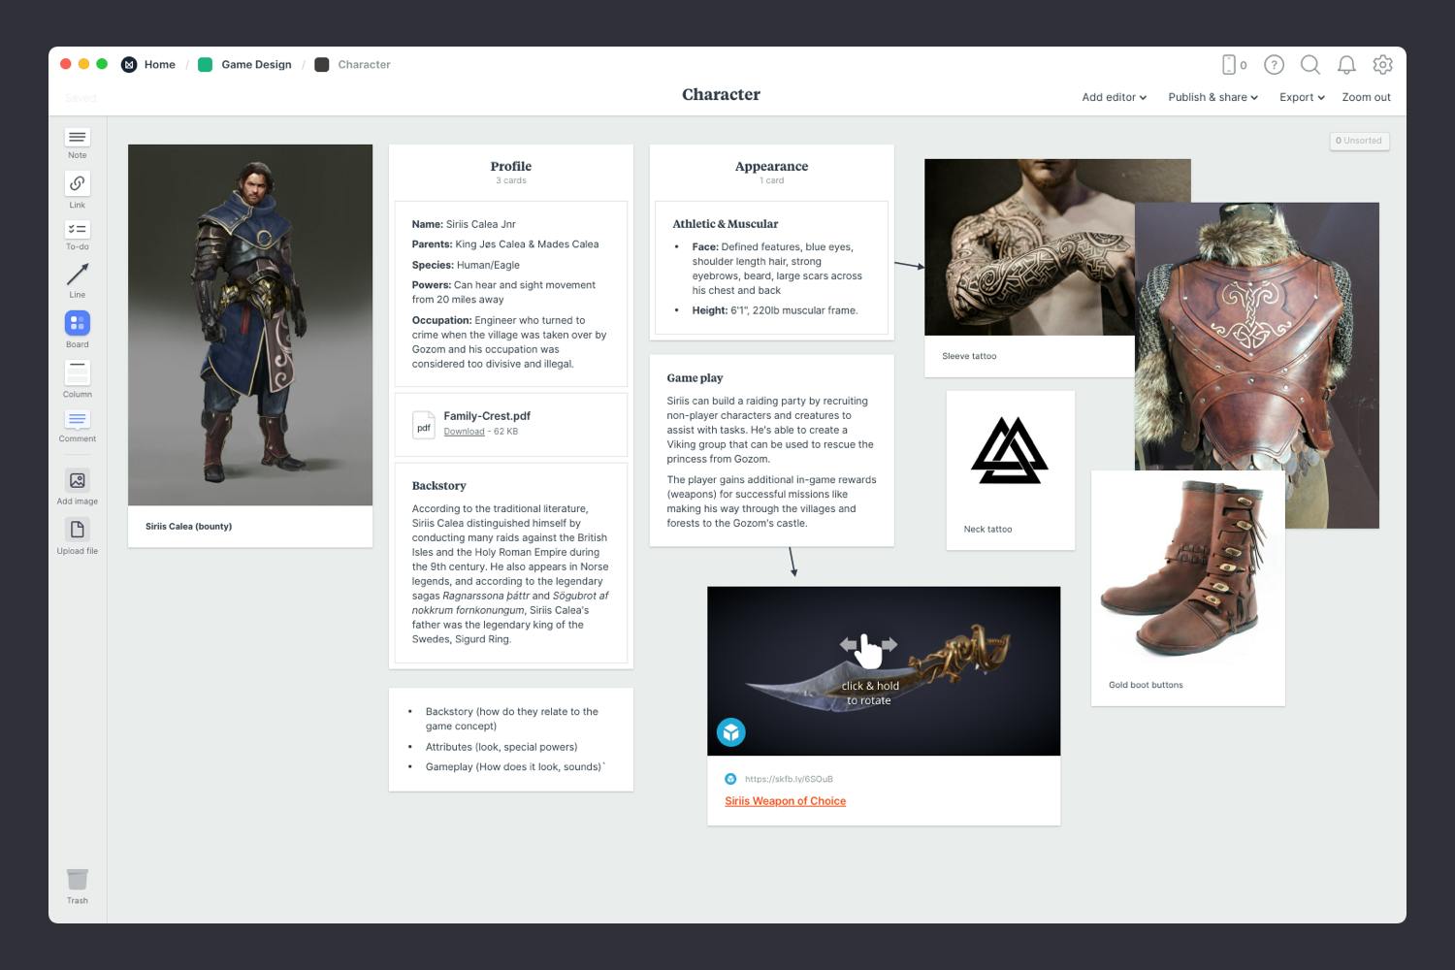Viewport: 1455px width, 970px height.
Task: Click the 0 Unsorted button
Action: (x=1359, y=141)
